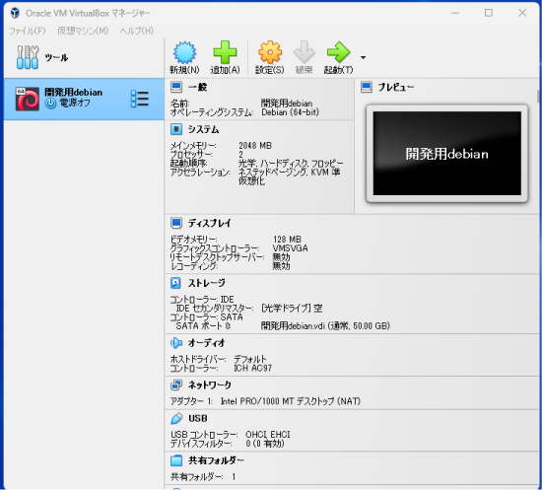The image size is (542, 490).
Task: Select the ツール tools icon
Action: click(28, 57)
